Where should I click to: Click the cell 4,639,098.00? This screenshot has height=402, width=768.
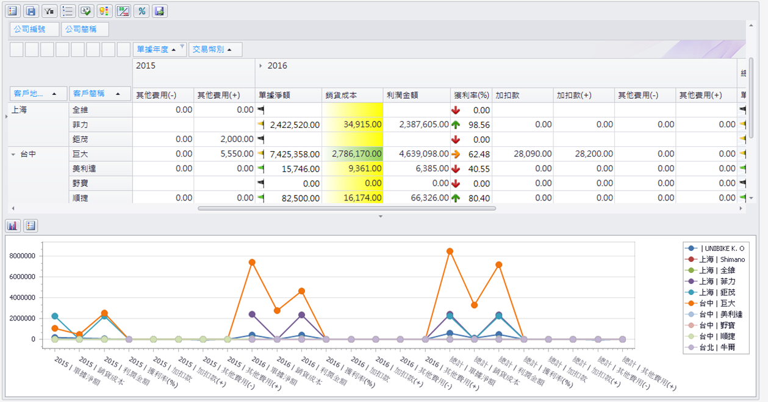tap(417, 153)
